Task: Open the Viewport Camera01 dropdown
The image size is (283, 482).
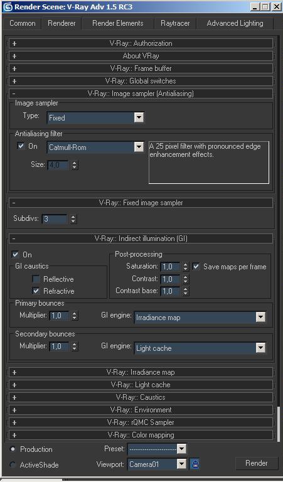Action: [x=157, y=464]
